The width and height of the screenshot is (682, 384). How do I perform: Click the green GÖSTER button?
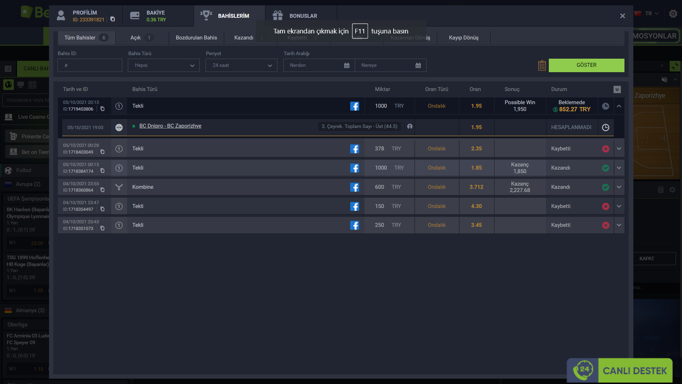pos(586,65)
